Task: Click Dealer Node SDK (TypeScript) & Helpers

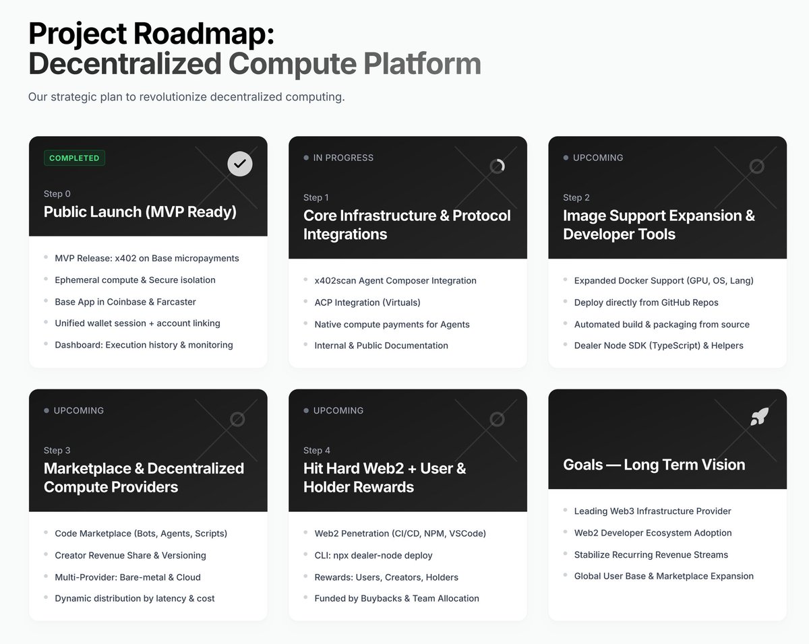Action: coord(659,346)
